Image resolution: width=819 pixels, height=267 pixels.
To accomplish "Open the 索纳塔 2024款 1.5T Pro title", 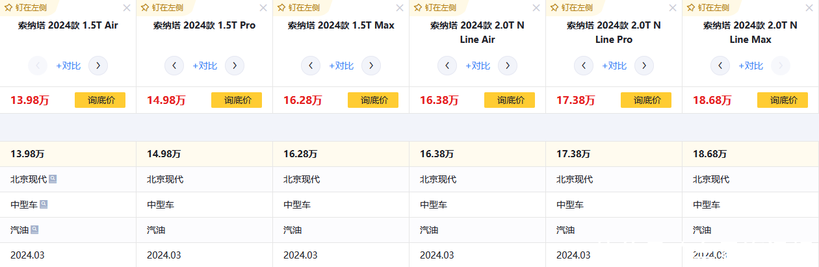I will click(204, 26).
